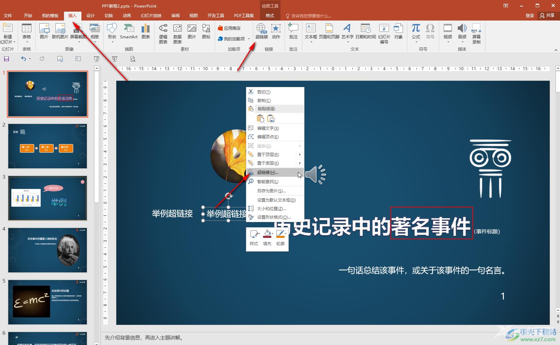The width and height of the screenshot is (560, 345).
Task: Click the 应用商店 app store button
Action: click(229, 28)
